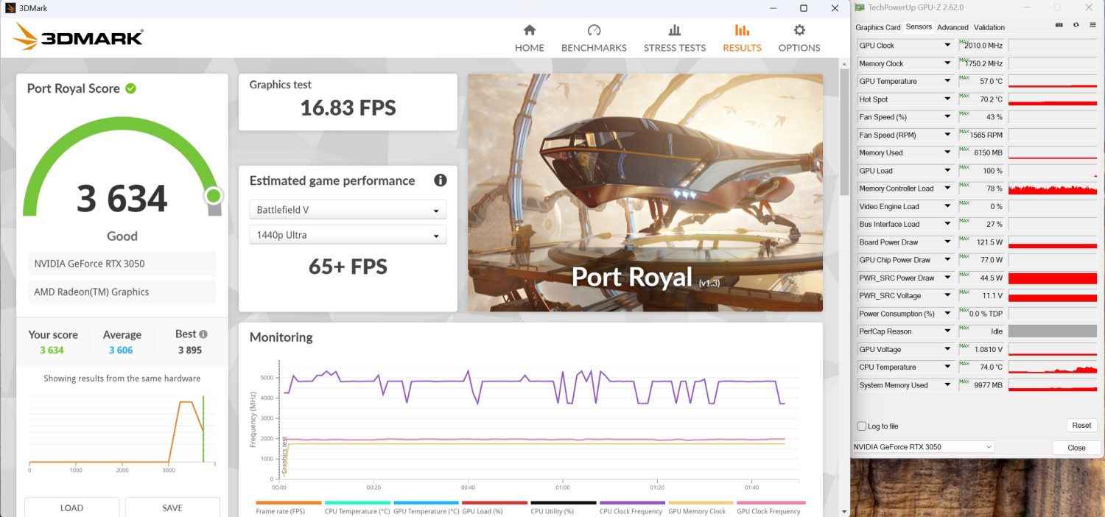Expand Memory Clock sensor dropdown arrow
1105x517 pixels.
(947, 63)
